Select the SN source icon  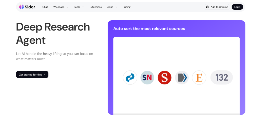pos(147,78)
